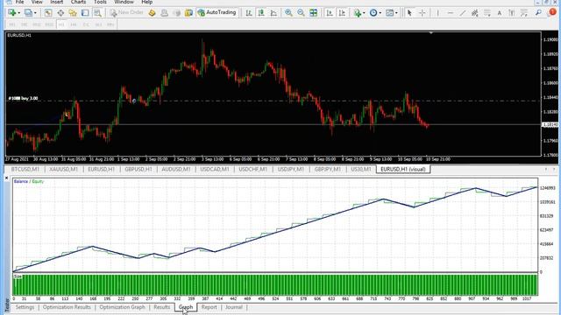Viewport: 561px width, 315px height.
Task: Select the horizontal line drawing tool
Action: (x=450, y=13)
